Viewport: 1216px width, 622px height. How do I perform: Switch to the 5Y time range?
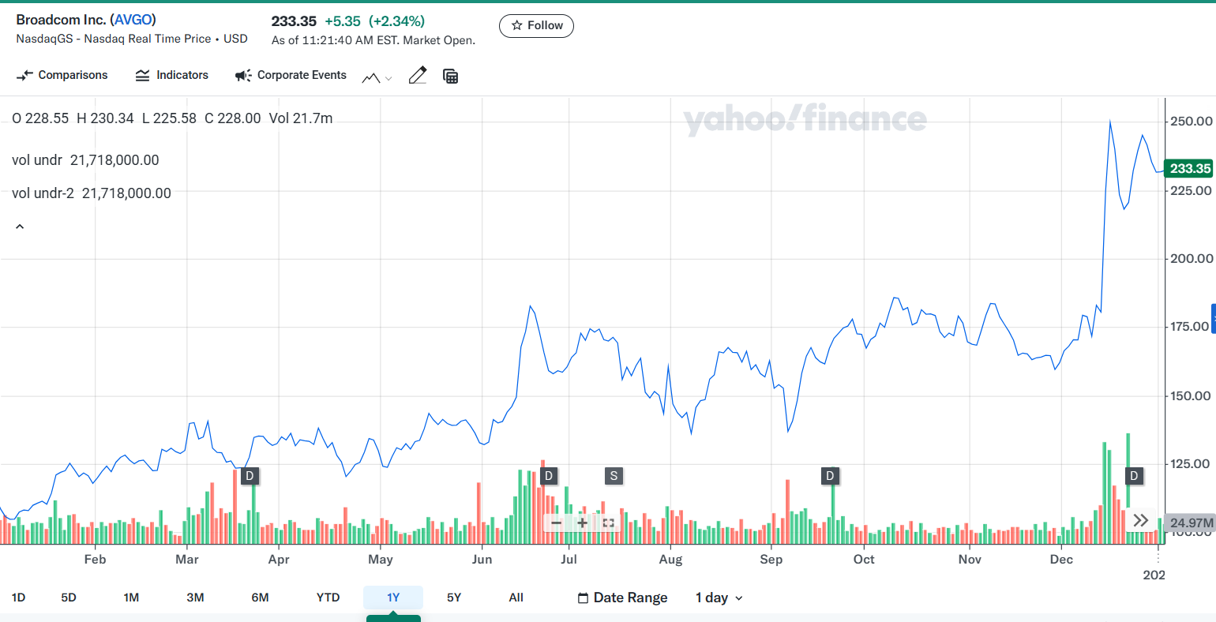click(x=454, y=598)
